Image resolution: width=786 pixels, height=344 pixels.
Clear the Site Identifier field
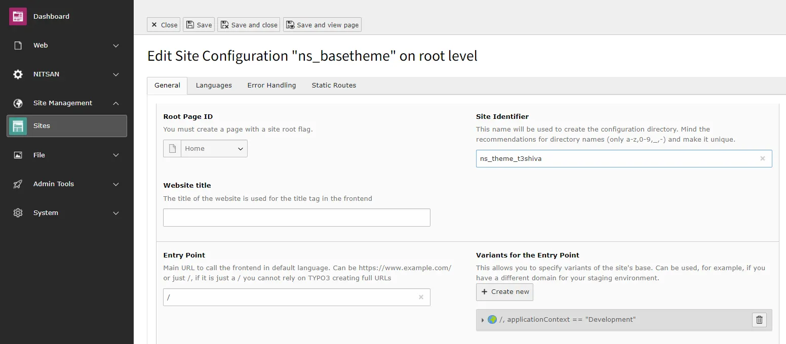click(x=762, y=158)
